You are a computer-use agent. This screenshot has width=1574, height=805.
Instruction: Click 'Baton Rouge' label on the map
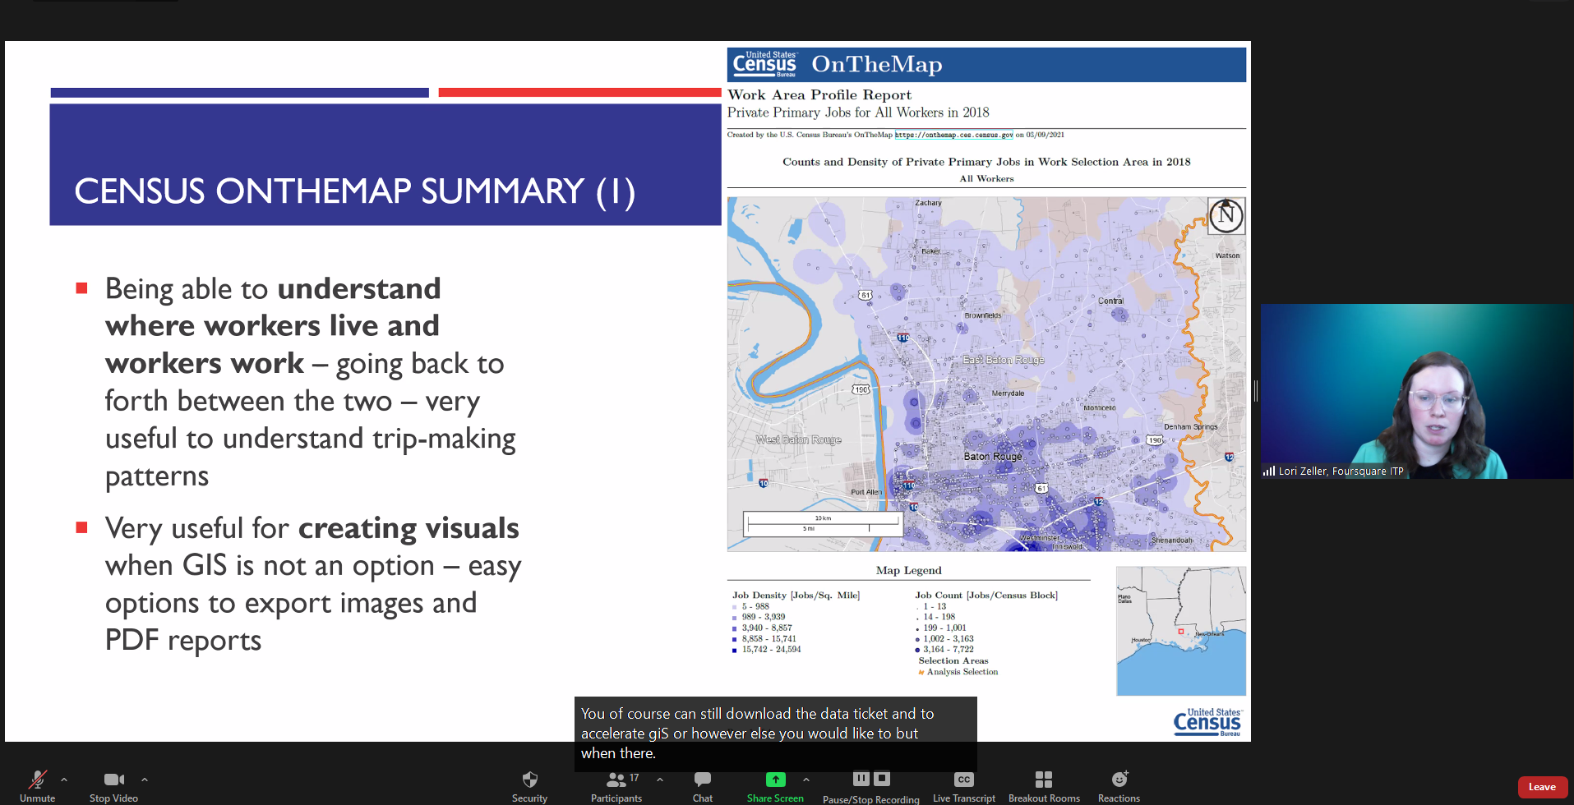[993, 456]
